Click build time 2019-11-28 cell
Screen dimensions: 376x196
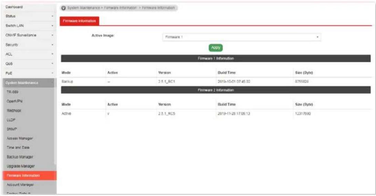click(234, 113)
